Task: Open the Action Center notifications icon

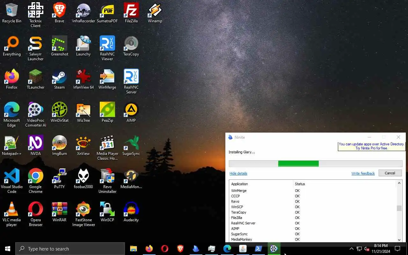Action: click(397, 249)
